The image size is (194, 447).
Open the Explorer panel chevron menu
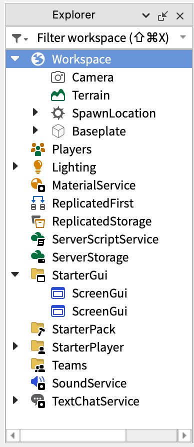point(146,15)
